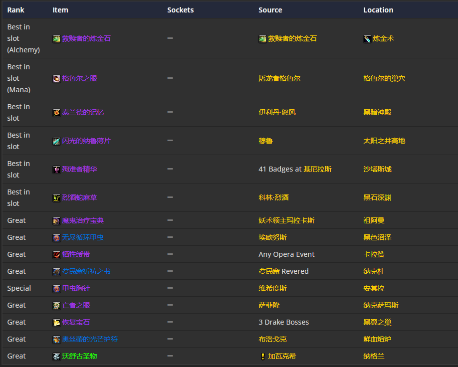458x367 pixels.
Task: Click the 泰兰德的记忆 item icon
Action: coord(56,113)
